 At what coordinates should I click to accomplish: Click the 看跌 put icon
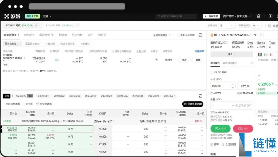(201, 121)
